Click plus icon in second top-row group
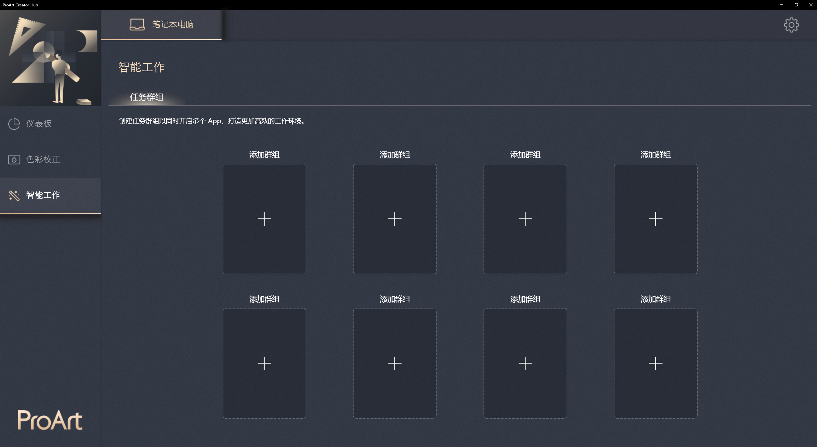The image size is (817, 447). [395, 219]
